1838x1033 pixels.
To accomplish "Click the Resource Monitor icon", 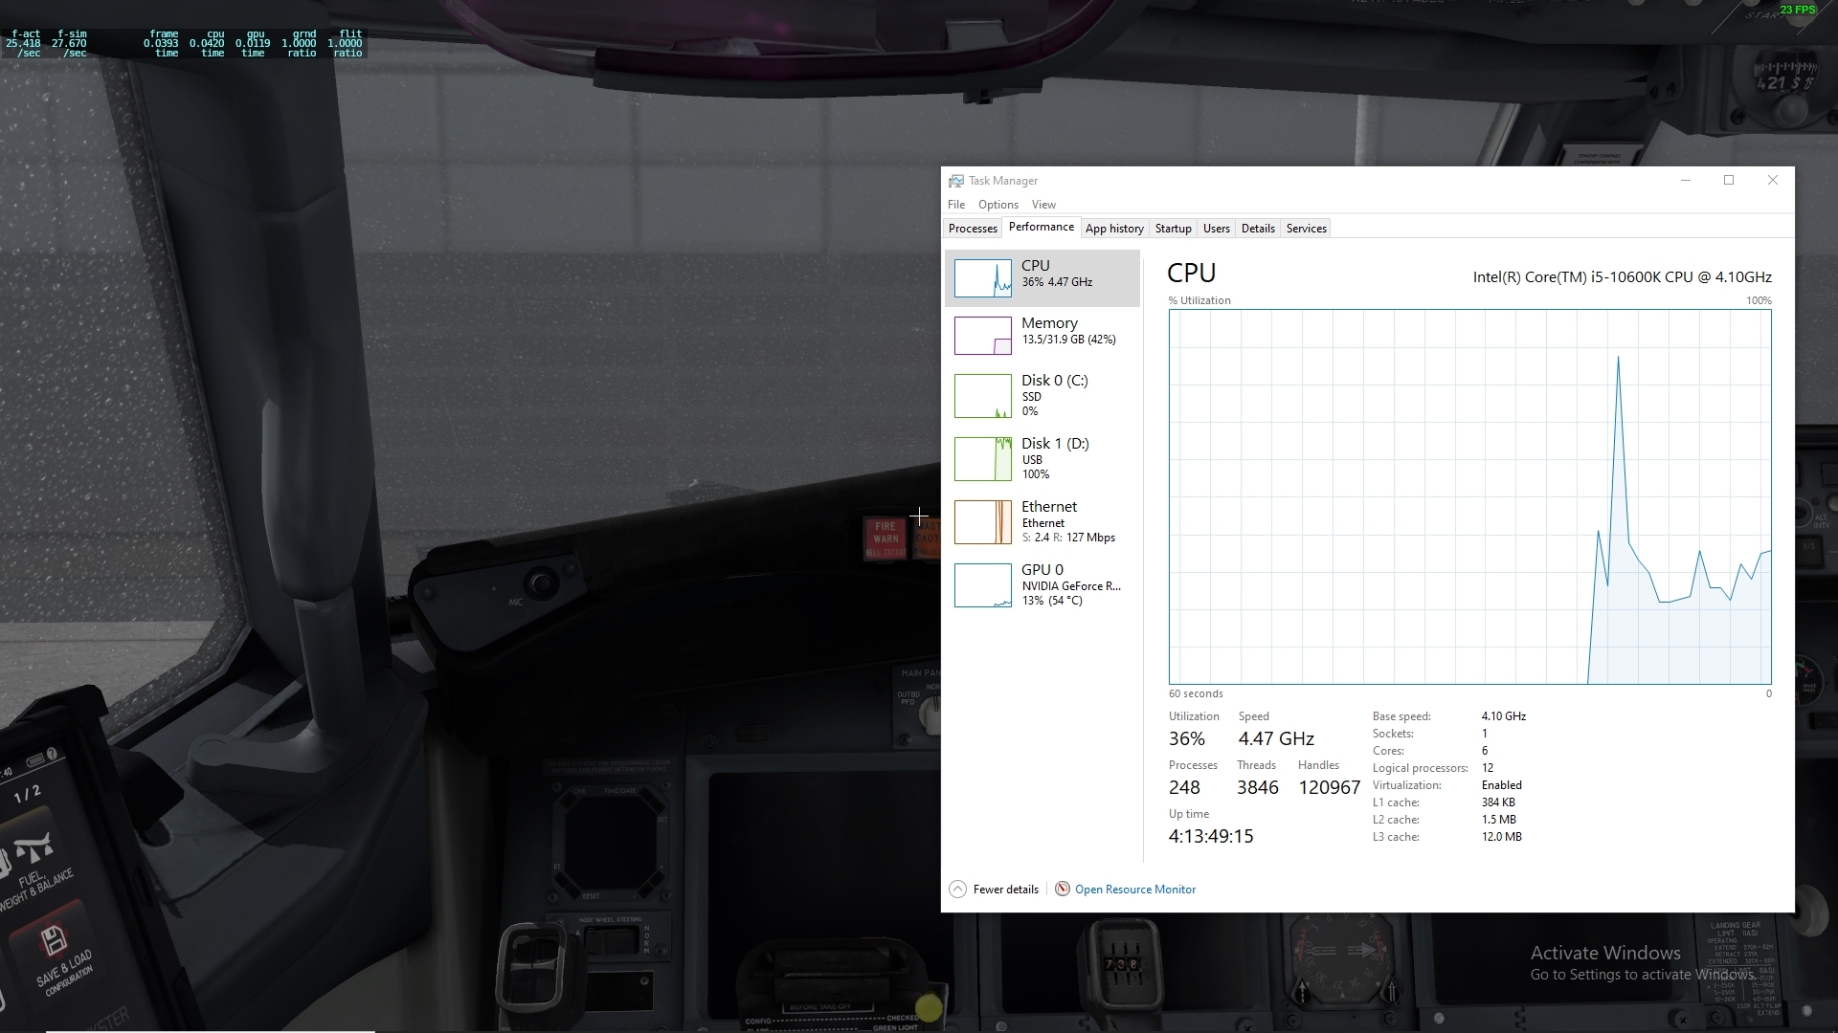I will (x=1062, y=889).
